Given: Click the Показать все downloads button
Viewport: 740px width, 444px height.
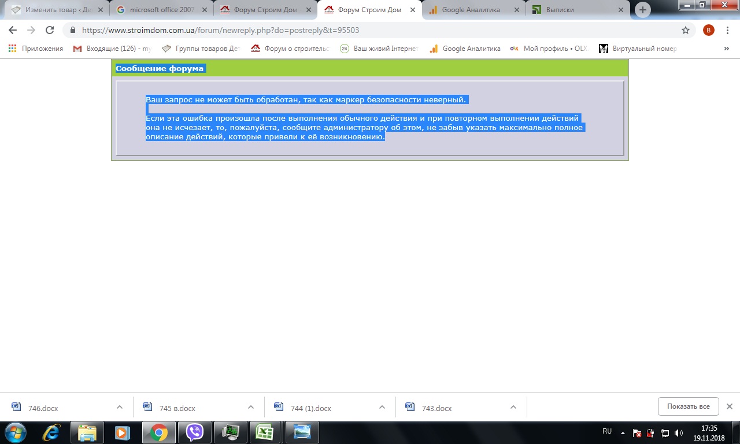Looking at the screenshot, I should tap(688, 406).
